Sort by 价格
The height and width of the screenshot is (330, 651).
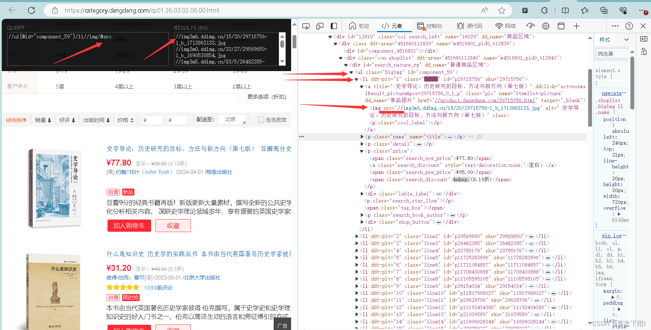point(126,120)
